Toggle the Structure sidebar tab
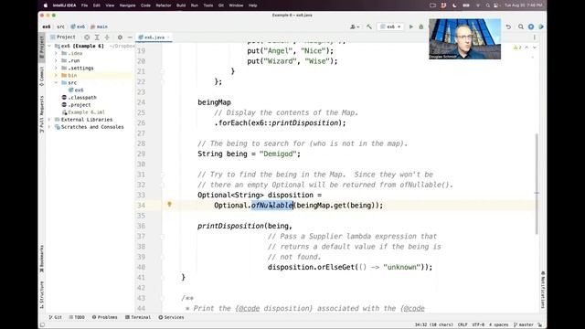The width and height of the screenshot is (585, 329). tap(42, 295)
